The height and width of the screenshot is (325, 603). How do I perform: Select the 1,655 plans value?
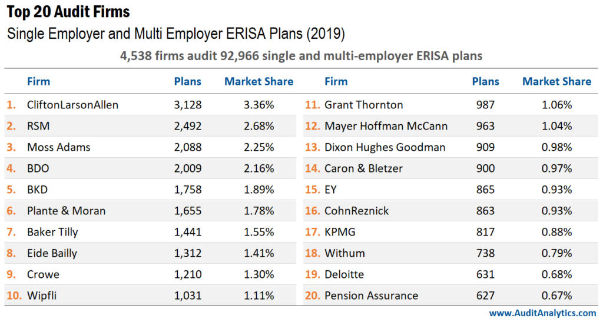(188, 211)
